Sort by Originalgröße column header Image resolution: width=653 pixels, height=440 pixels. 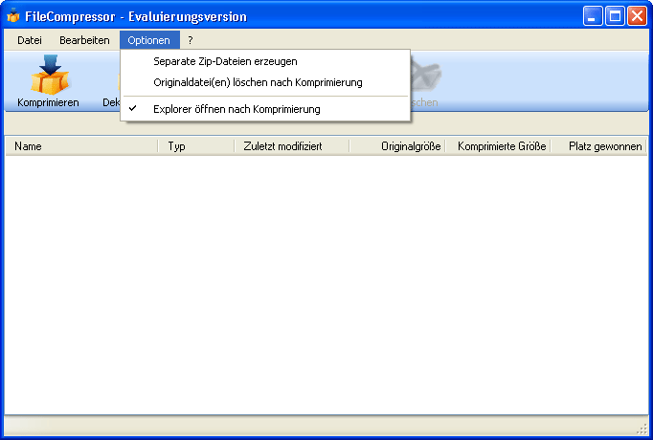(x=397, y=146)
